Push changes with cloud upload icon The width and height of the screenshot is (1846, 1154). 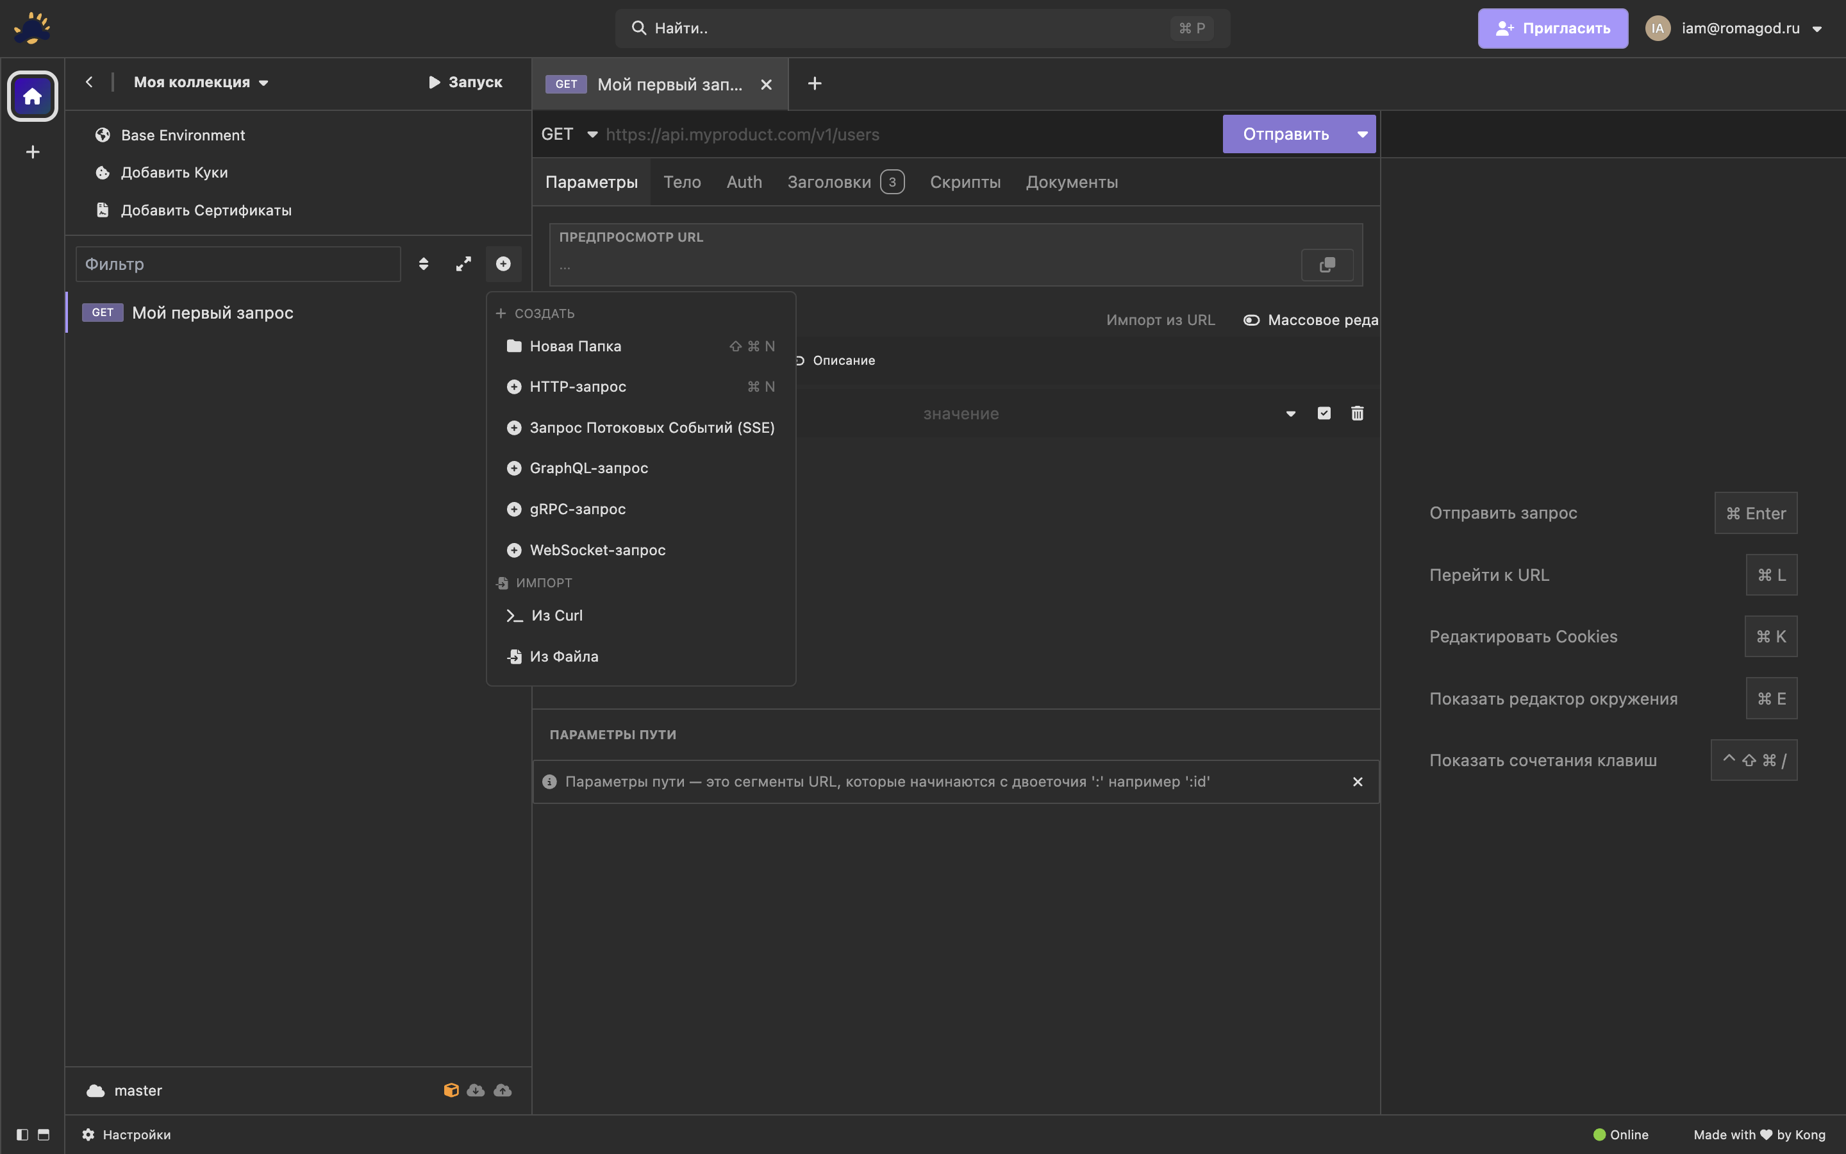[x=503, y=1090]
